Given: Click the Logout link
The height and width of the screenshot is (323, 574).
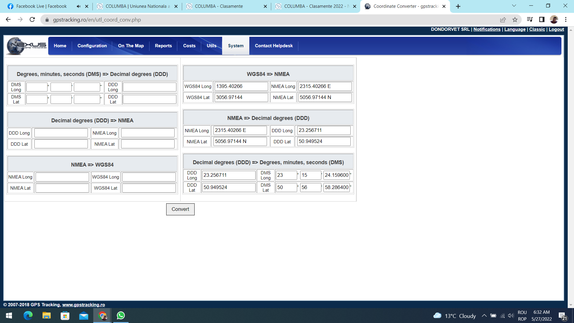Looking at the screenshot, I should click(x=556, y=29).
